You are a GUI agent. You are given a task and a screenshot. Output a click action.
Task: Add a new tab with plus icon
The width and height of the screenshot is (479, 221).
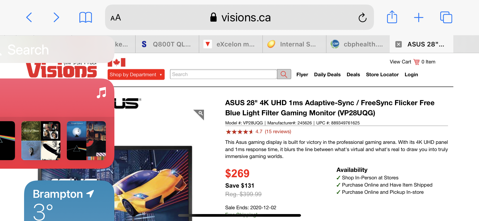(419, 18)
